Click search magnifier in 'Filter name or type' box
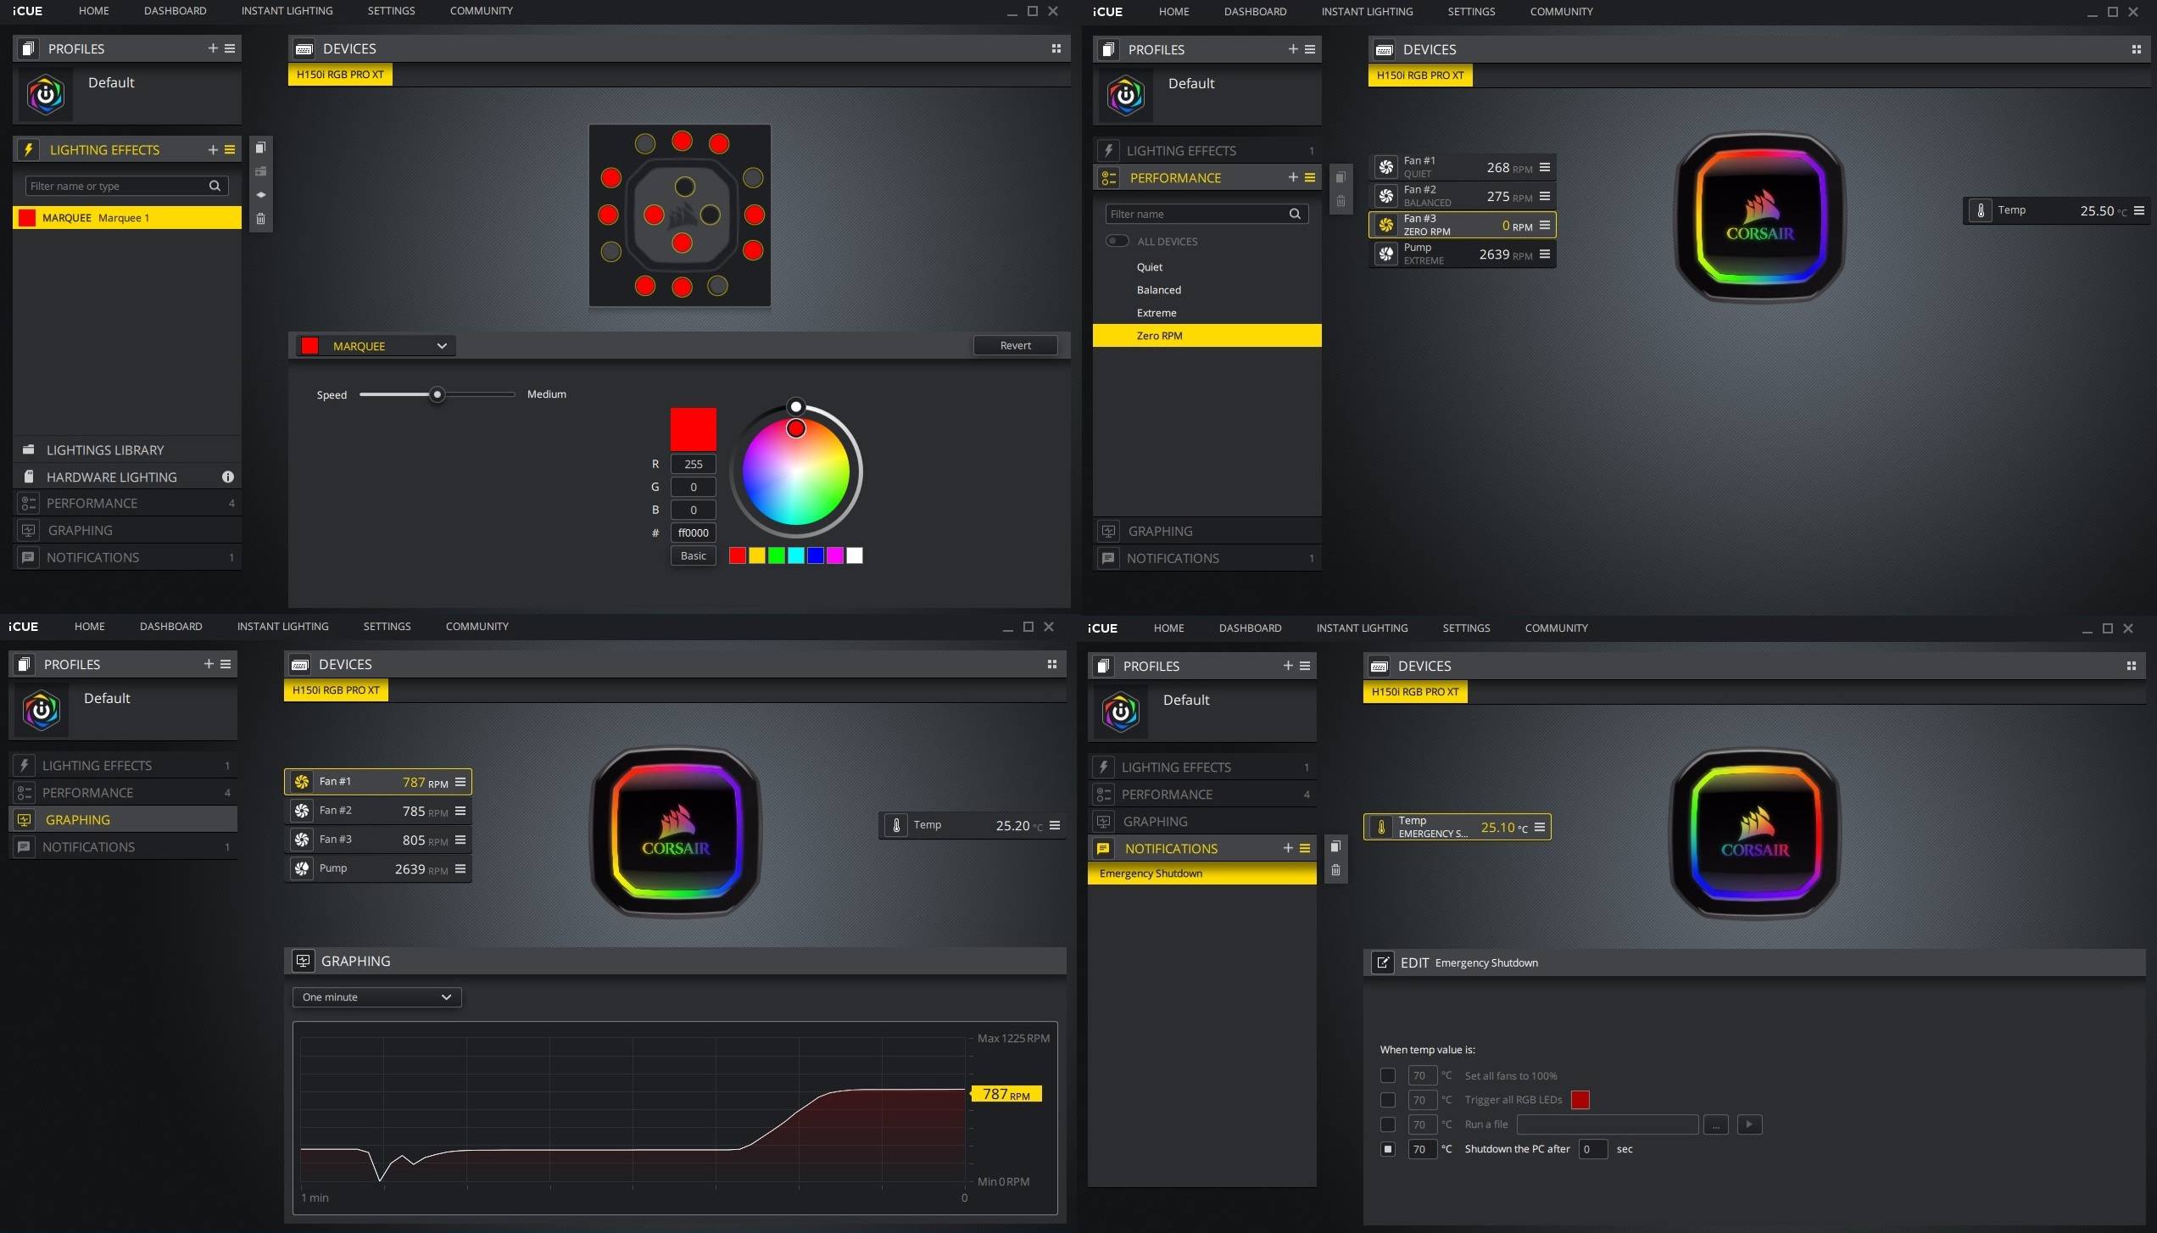2157x1233 pixels. coord(215,186)
